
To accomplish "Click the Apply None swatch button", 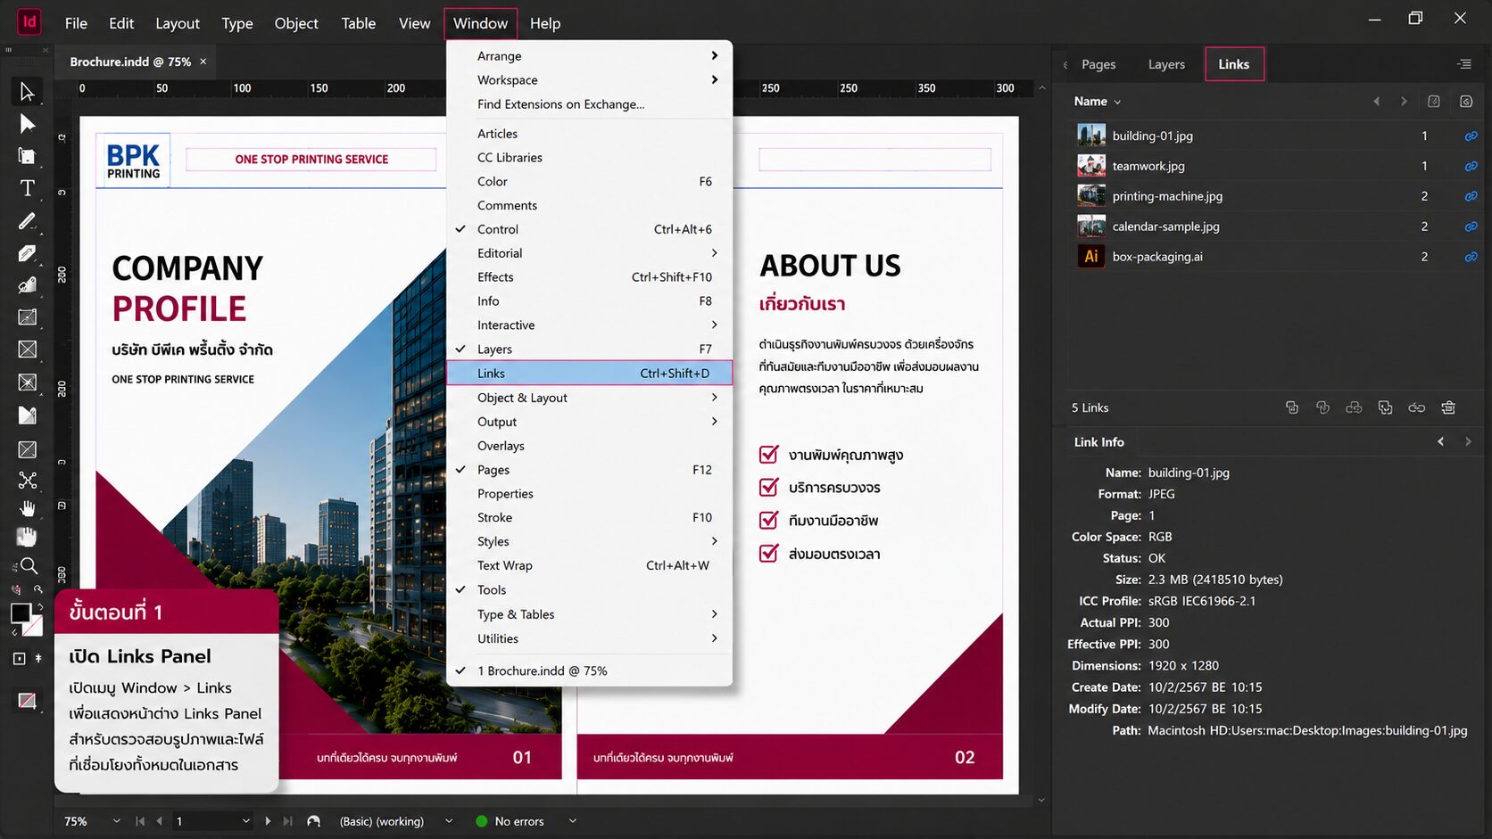I will [27, 701].
